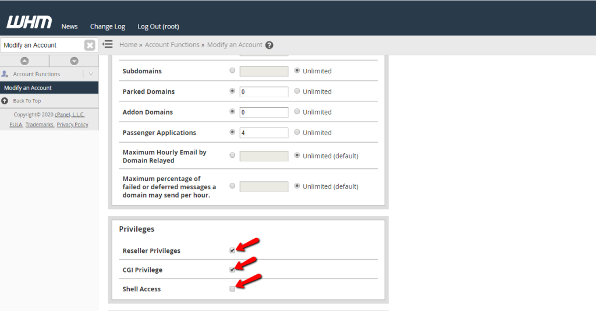Click the WHM logo
The width and height of the screenshot is (596, 311).
tap(29, 22)
